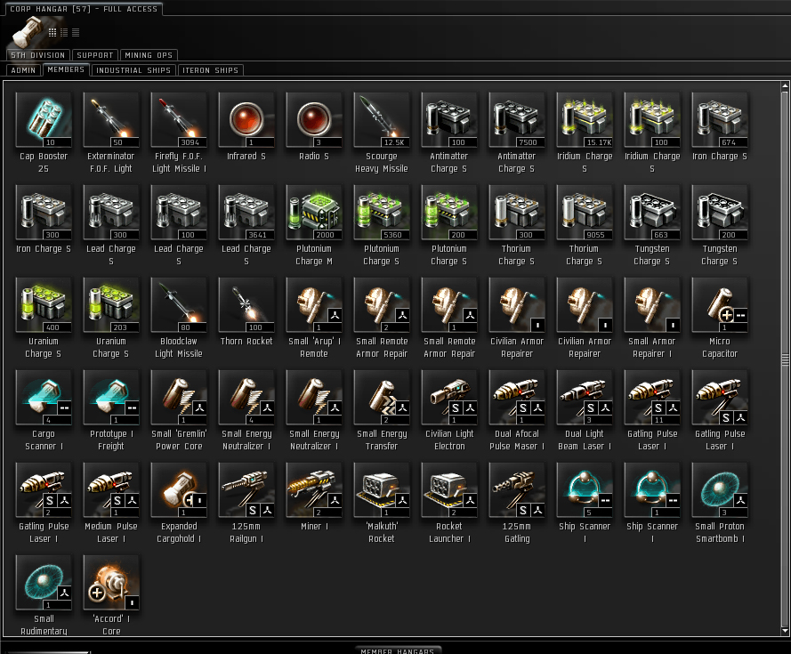The image size is (791, 654).
Task: Open the Iteron Ships tab
Action: [x=210, y=70]
